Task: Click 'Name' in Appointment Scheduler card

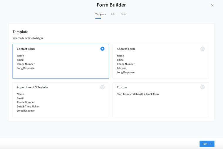Action: pos(20,94)
